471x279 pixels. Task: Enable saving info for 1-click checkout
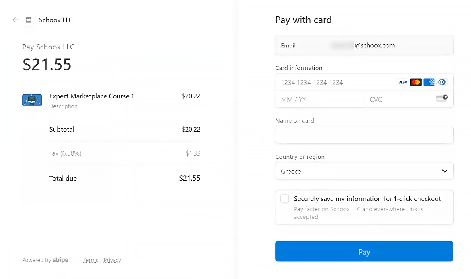click(x=284, y=199)
